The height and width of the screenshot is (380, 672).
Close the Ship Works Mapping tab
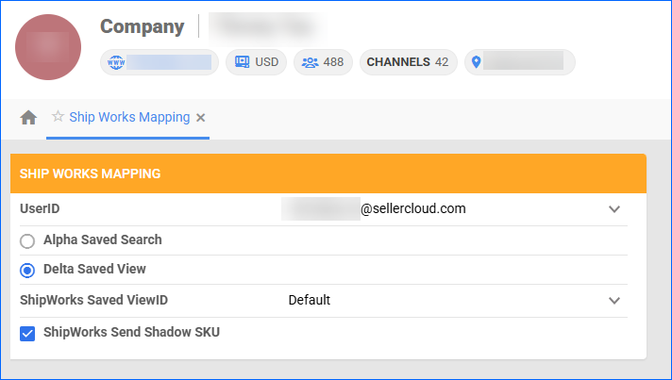click(201, 118)
